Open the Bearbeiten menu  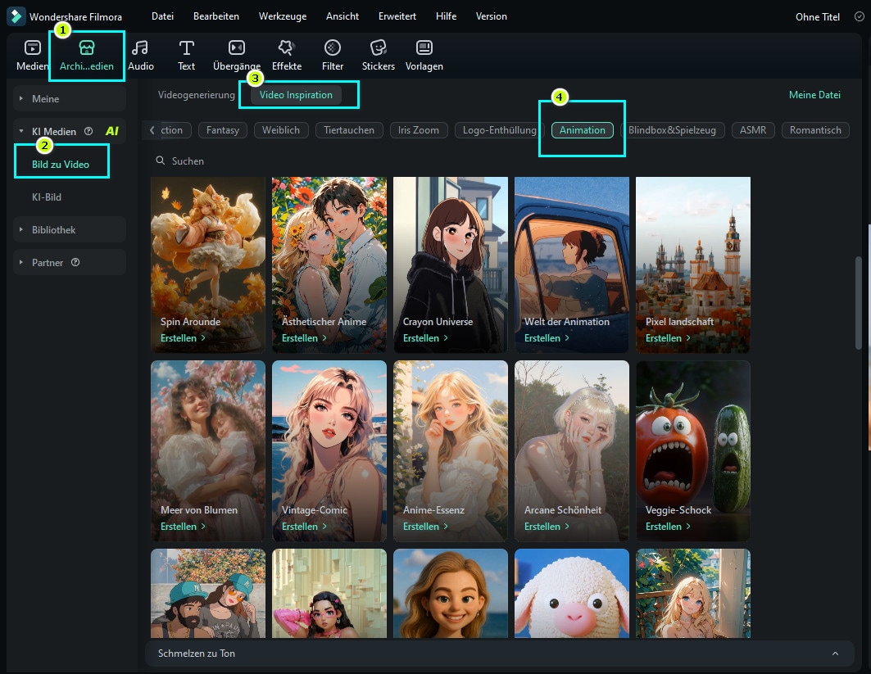pos(216,16)
